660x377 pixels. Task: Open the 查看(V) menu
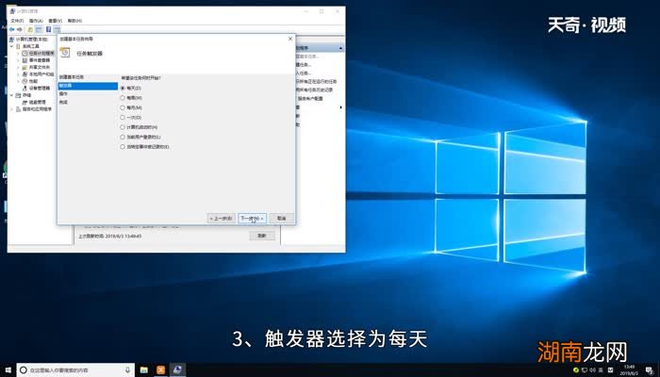pos(55,21)
